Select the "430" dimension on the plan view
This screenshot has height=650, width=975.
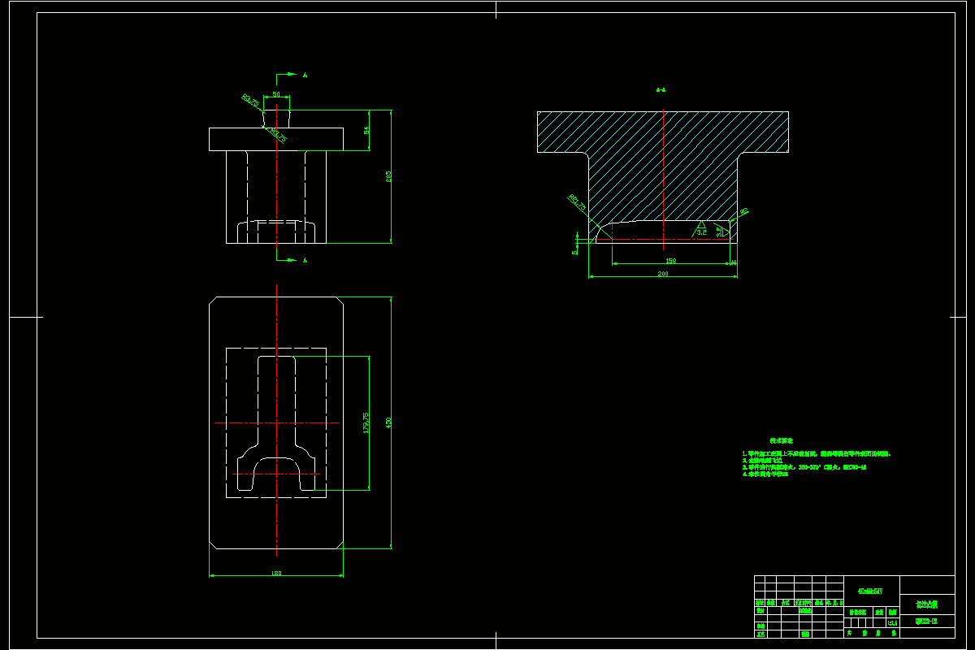pos(388,422)
